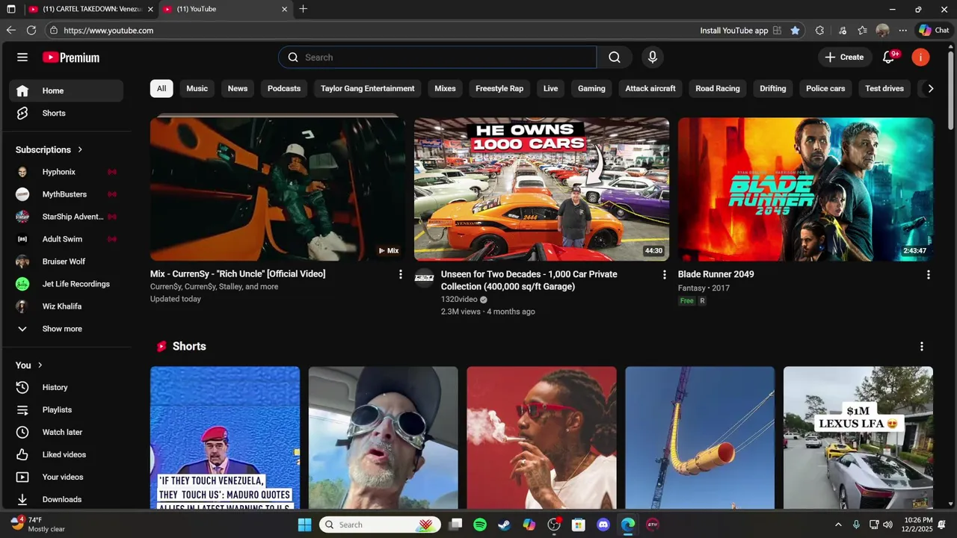
Task: Click the Create button
Action: point(844,58)
